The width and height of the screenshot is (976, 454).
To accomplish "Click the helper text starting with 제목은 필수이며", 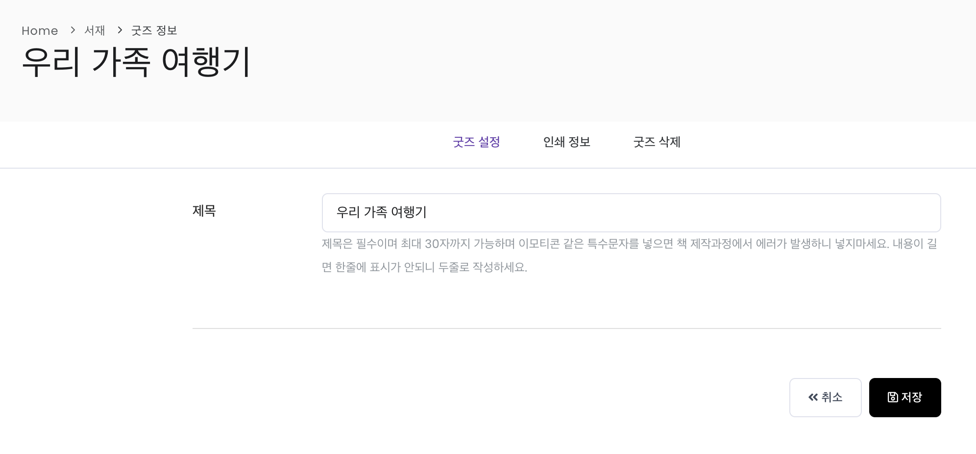I will (x=630, y=244).
